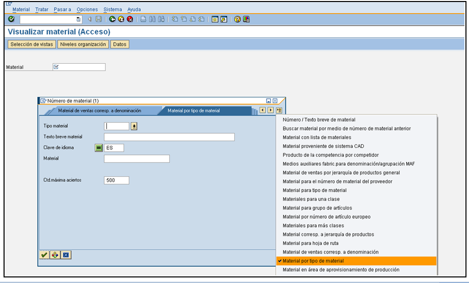The image size is (469, 283).
Task: Click the Clave de idioma field with ES
Action: (114, 148)
